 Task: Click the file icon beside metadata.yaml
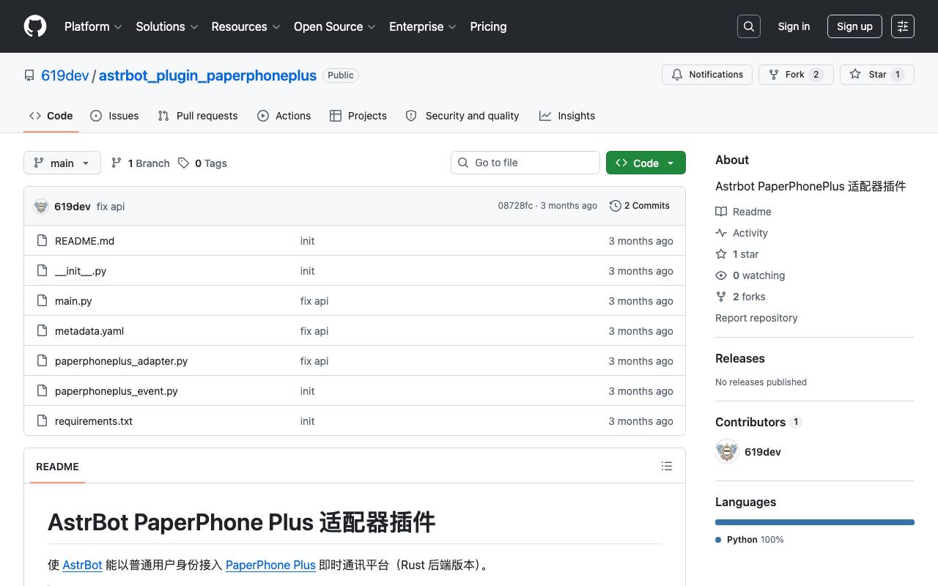42,331
